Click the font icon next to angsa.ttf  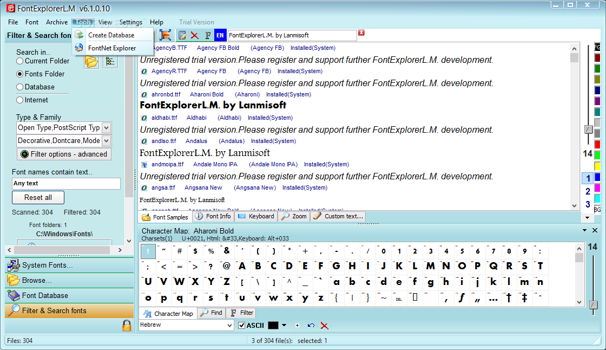tap(144, 188)
